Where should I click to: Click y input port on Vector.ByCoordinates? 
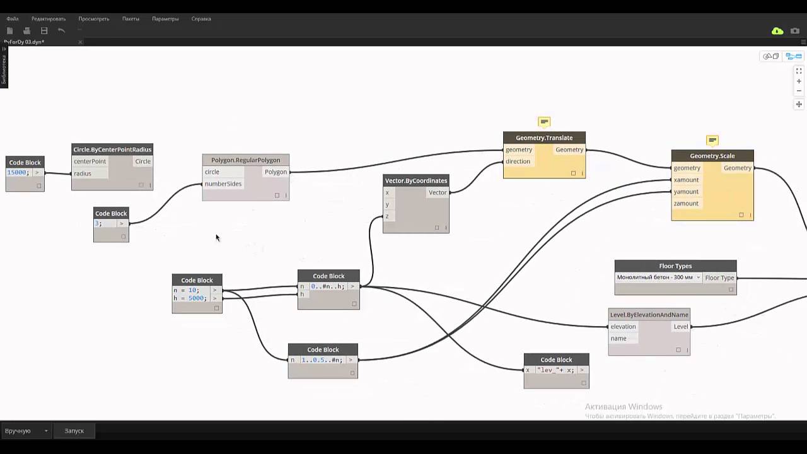click(x=388, y=205)
